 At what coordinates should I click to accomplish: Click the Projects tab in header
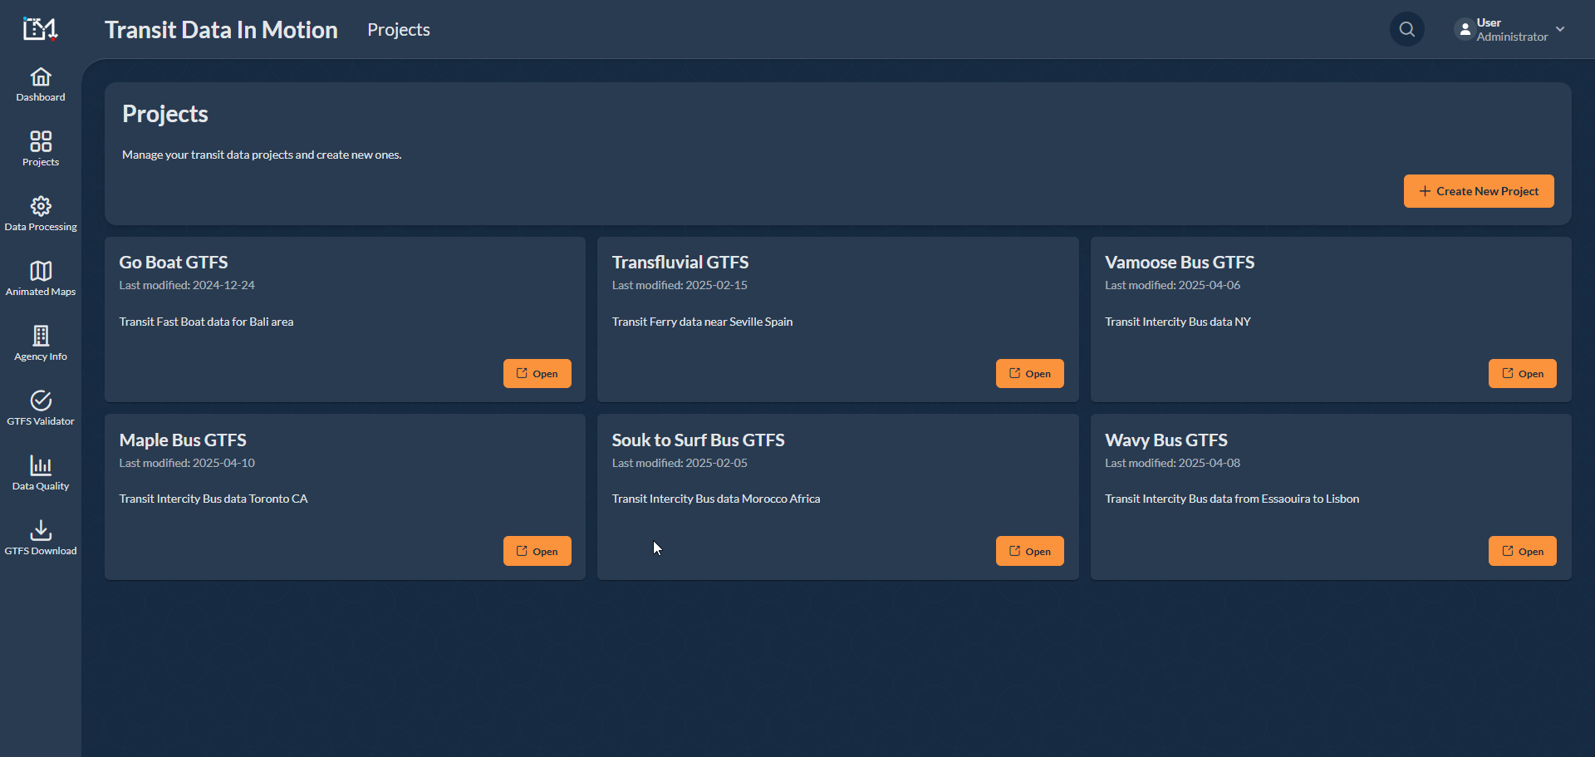tap(399, 30)
